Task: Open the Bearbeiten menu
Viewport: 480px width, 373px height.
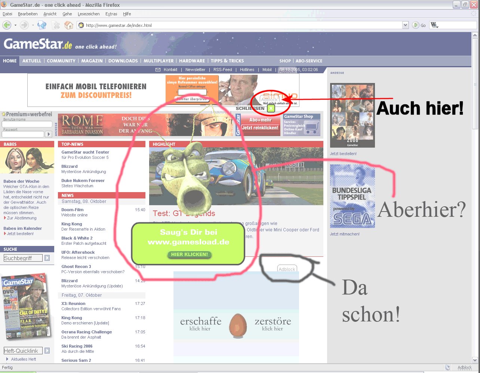Action: click(28, 14)
